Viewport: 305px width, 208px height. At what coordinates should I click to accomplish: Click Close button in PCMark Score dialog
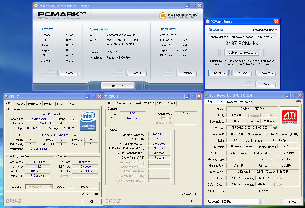pyautogui.click(x=266, y=84)
